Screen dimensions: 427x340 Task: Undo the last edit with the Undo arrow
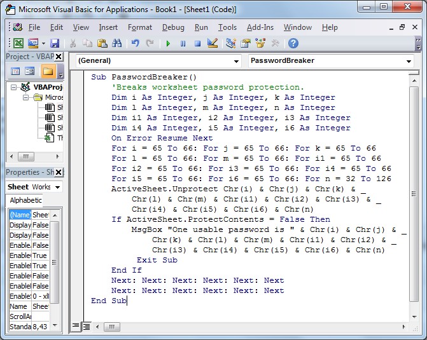pyautogui.click(x=136, y=43)
